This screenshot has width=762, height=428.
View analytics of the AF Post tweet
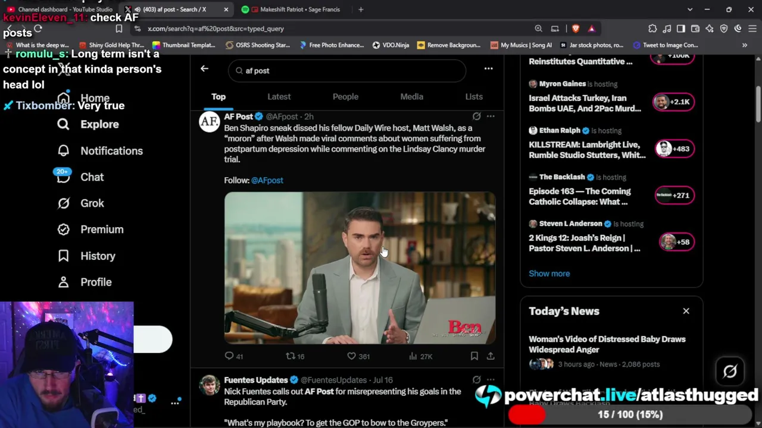click(420, 356)
